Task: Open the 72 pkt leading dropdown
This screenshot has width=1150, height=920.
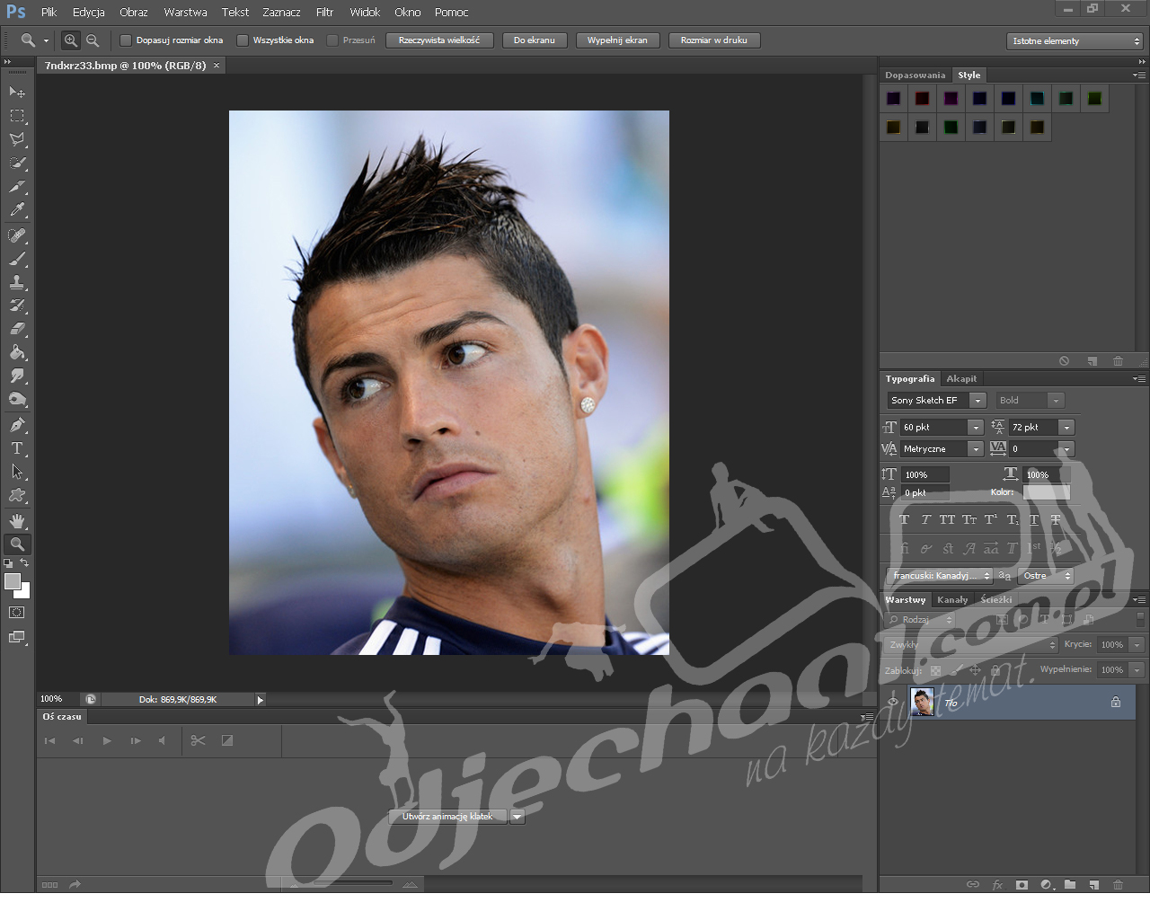Action: click(1066, 428)
